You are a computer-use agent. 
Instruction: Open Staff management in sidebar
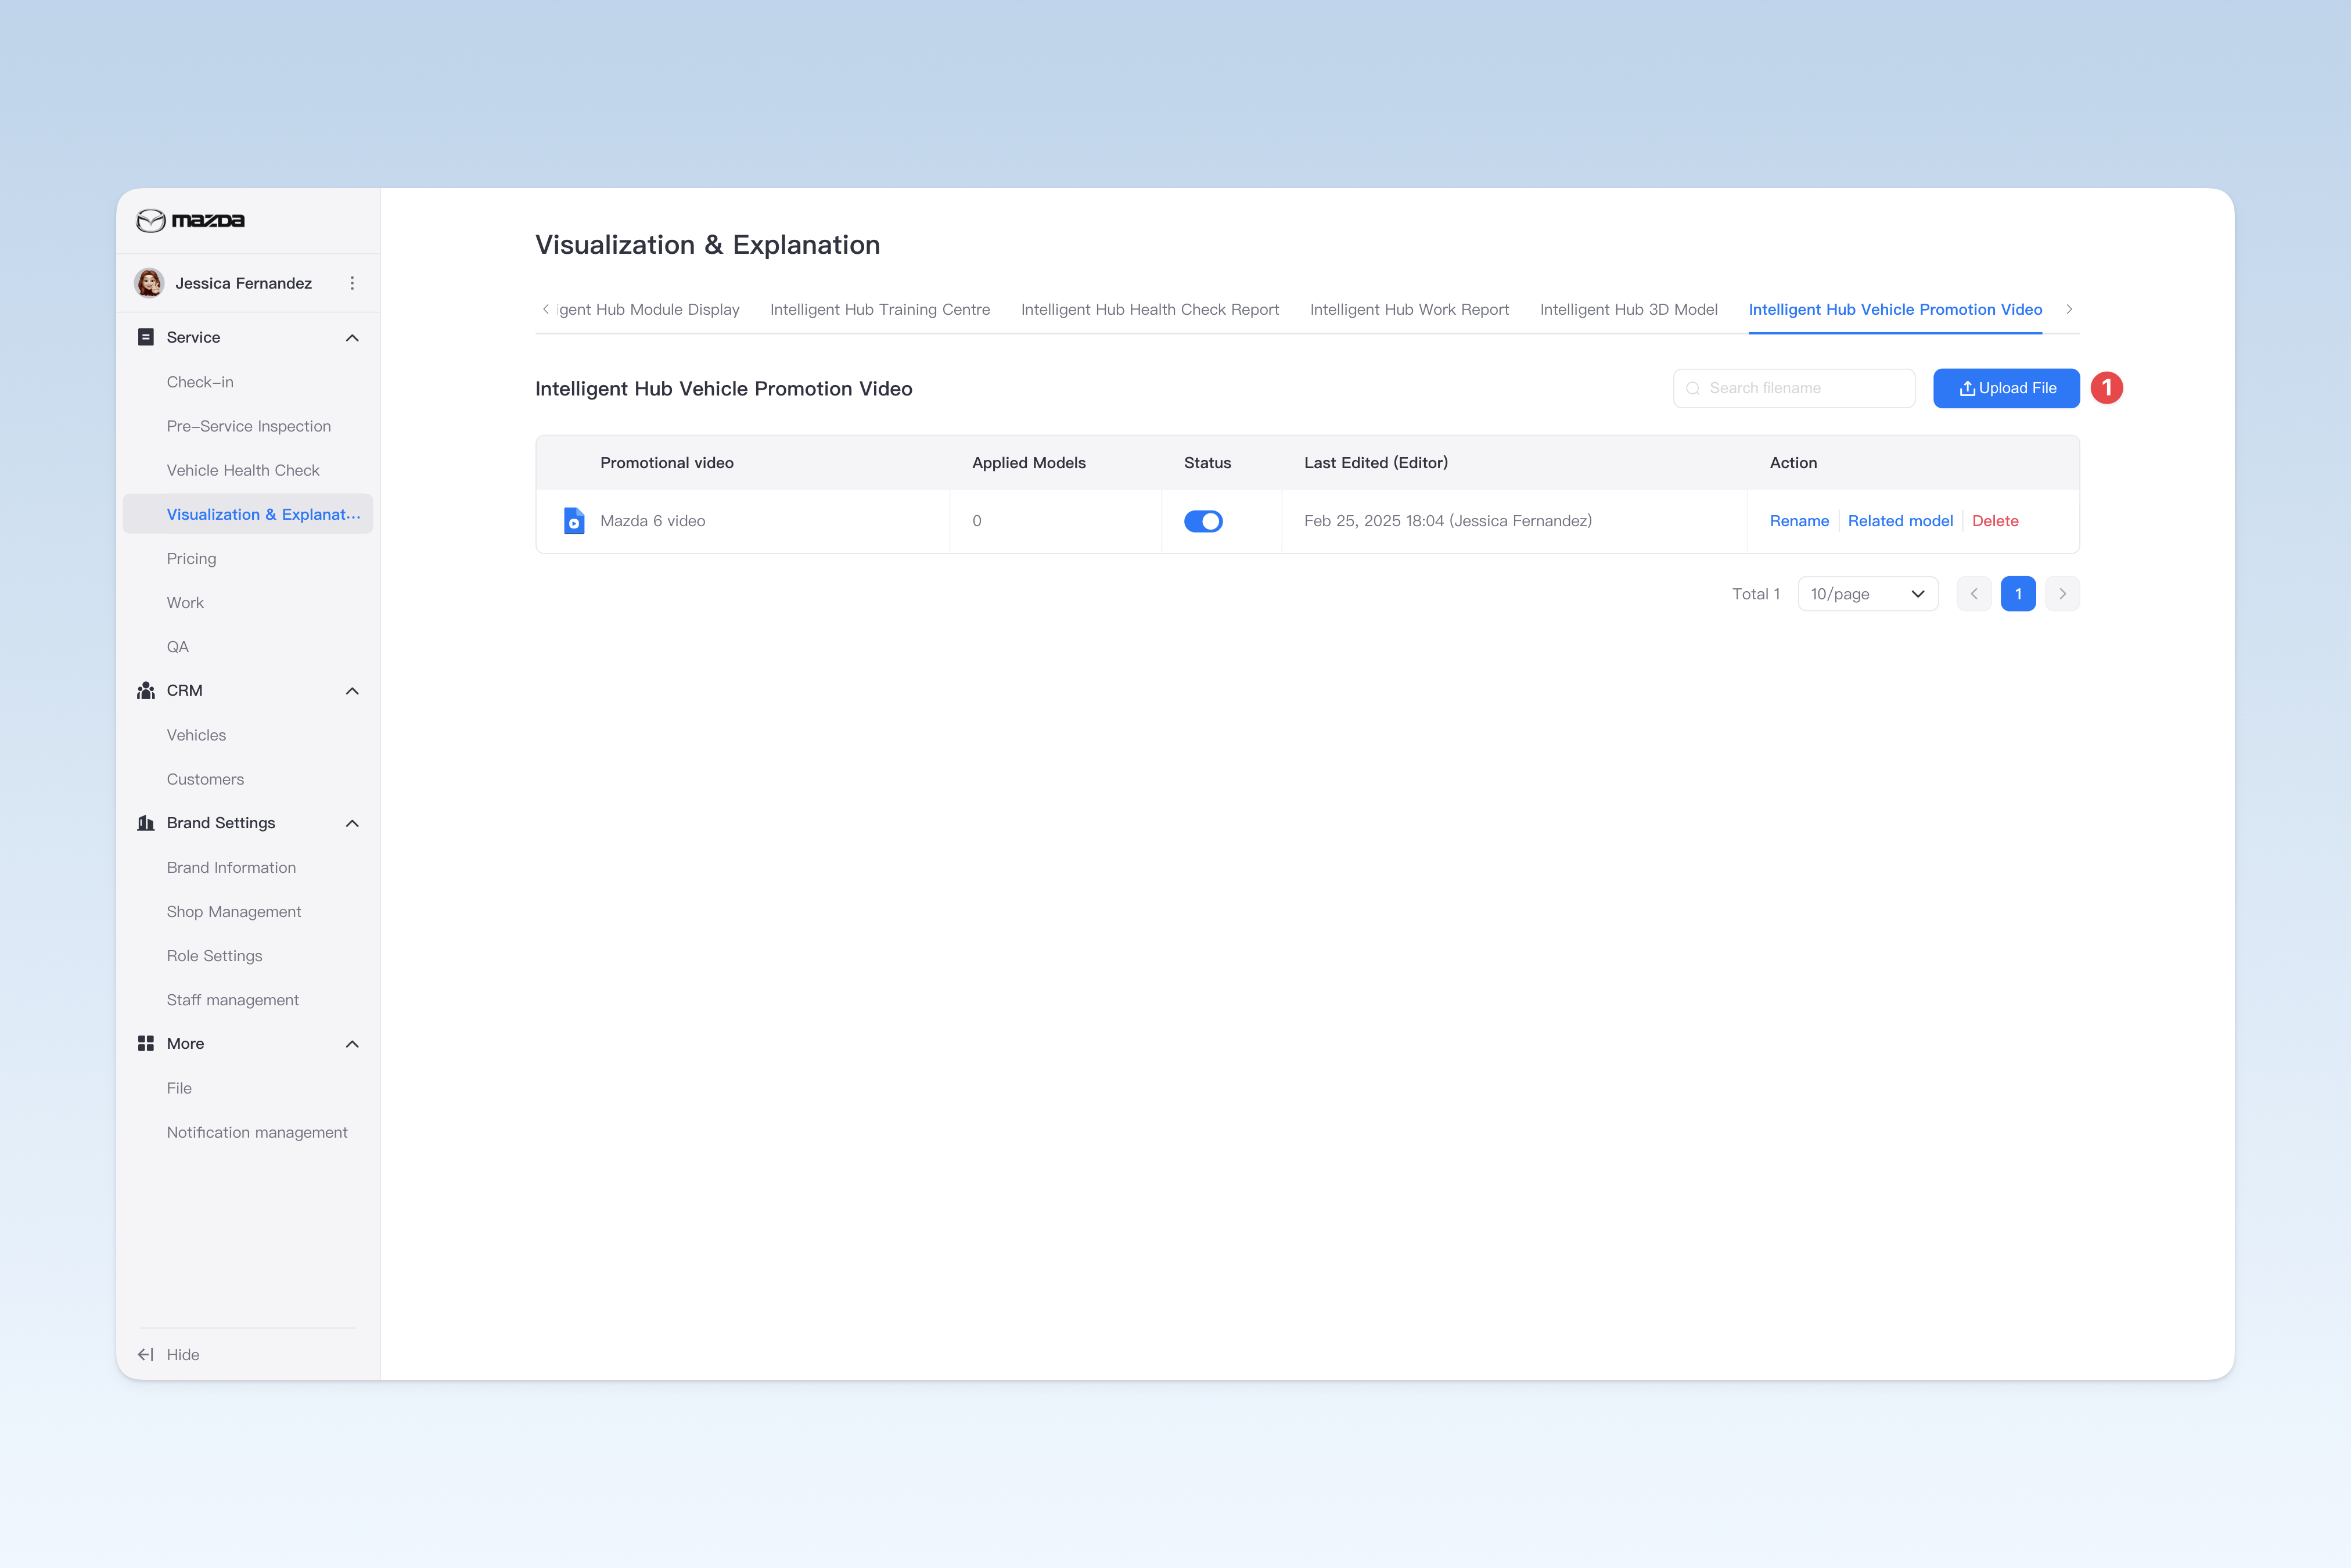[x=232, y=1000]
